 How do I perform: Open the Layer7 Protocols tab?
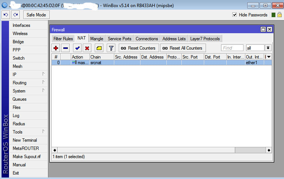pos(205,39)
